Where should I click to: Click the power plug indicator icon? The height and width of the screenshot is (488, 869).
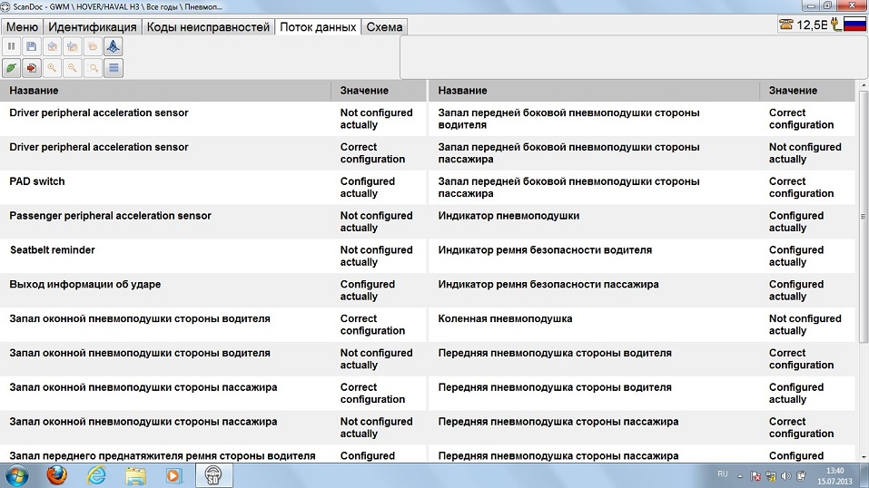tap(836, 24)
